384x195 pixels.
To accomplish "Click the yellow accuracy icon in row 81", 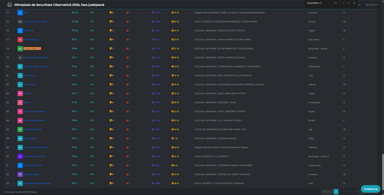I will 172,76.
